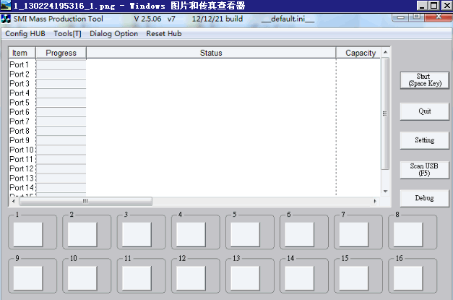
Task: Click the Reset Hub menu item
Action: (x=163, y=33)
